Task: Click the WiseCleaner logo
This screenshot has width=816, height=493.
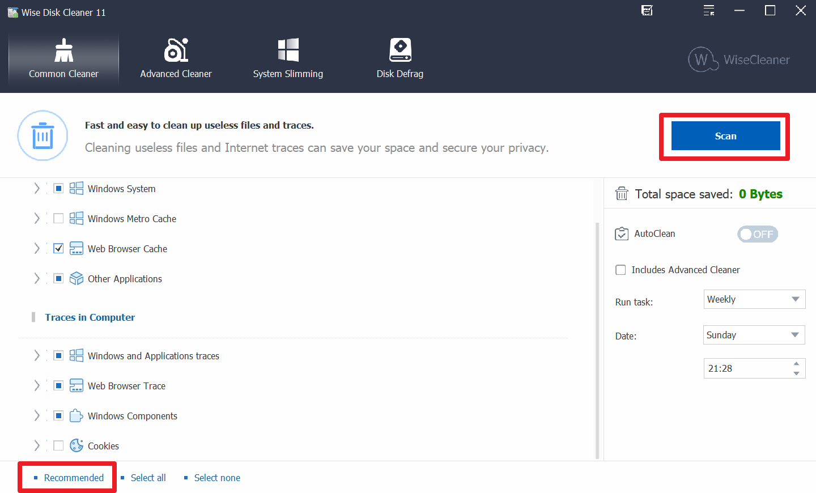Action: pyautogui.click(x=739, y=59)
